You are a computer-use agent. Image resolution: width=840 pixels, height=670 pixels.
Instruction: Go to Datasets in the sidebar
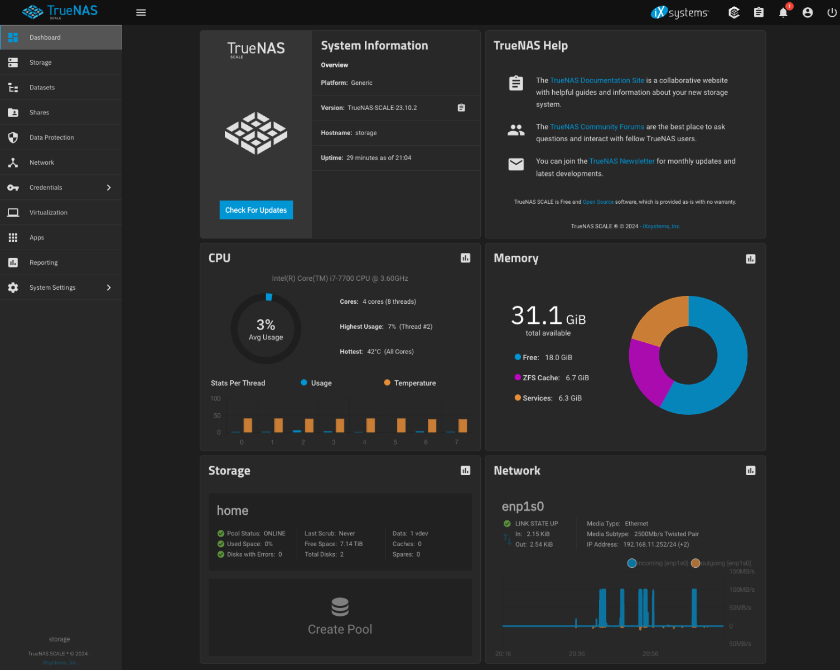(61, 88)
